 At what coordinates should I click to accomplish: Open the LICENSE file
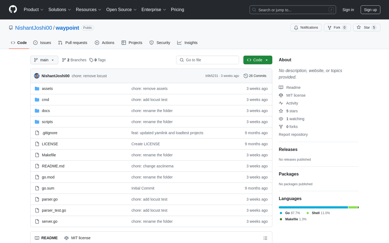pyautogui.click(x=50, y=144)
